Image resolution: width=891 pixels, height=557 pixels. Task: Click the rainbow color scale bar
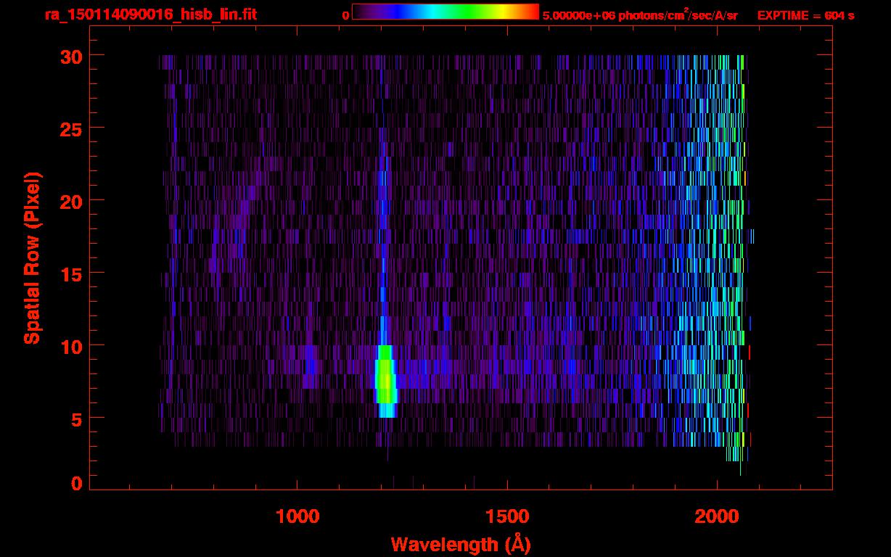pyautogui.click(x=445, y=12)
